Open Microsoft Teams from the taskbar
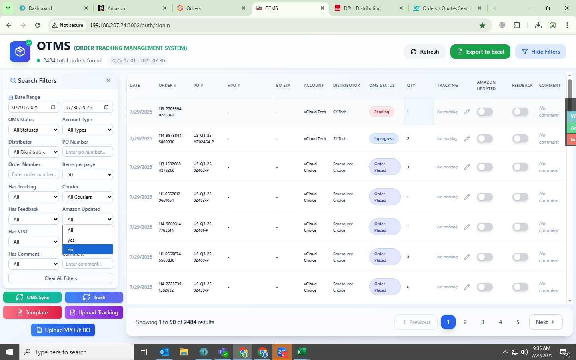Viewport: 576px width, 360px height. [223, 352]
